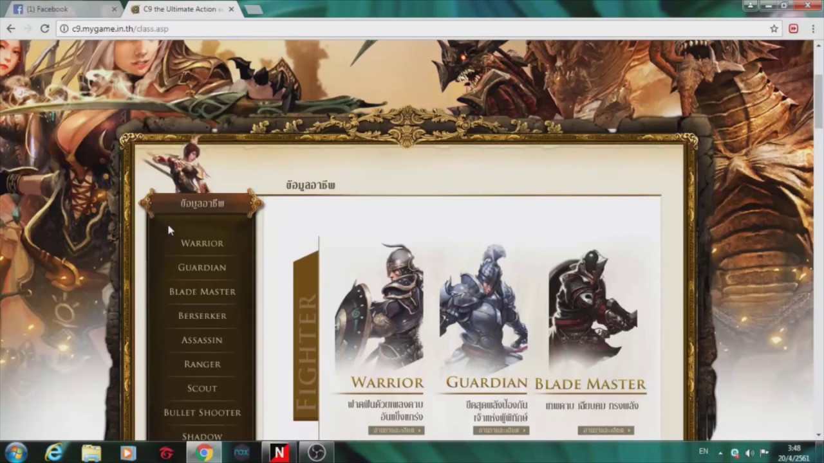Image resolution: width=824 pixels, height=463 pixels.
Task: Click the ข้อมูลอาชีพ sidebar header
Action: [202, 203]
